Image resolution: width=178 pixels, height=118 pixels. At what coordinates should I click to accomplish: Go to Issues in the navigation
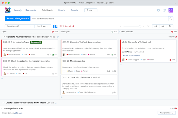click(17, 10)
